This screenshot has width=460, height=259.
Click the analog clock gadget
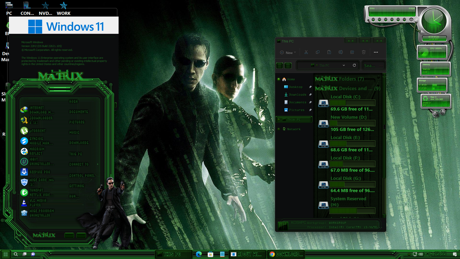(434, 21)
